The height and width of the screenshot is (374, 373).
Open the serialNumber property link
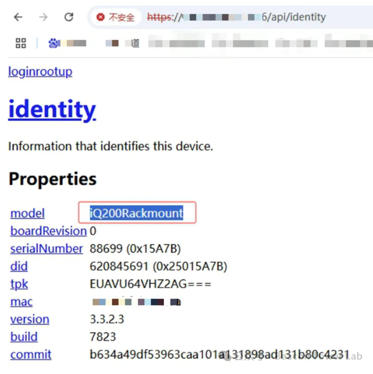coord(46,249)
